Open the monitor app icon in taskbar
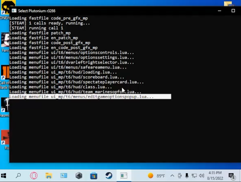 tap(64, 176)
